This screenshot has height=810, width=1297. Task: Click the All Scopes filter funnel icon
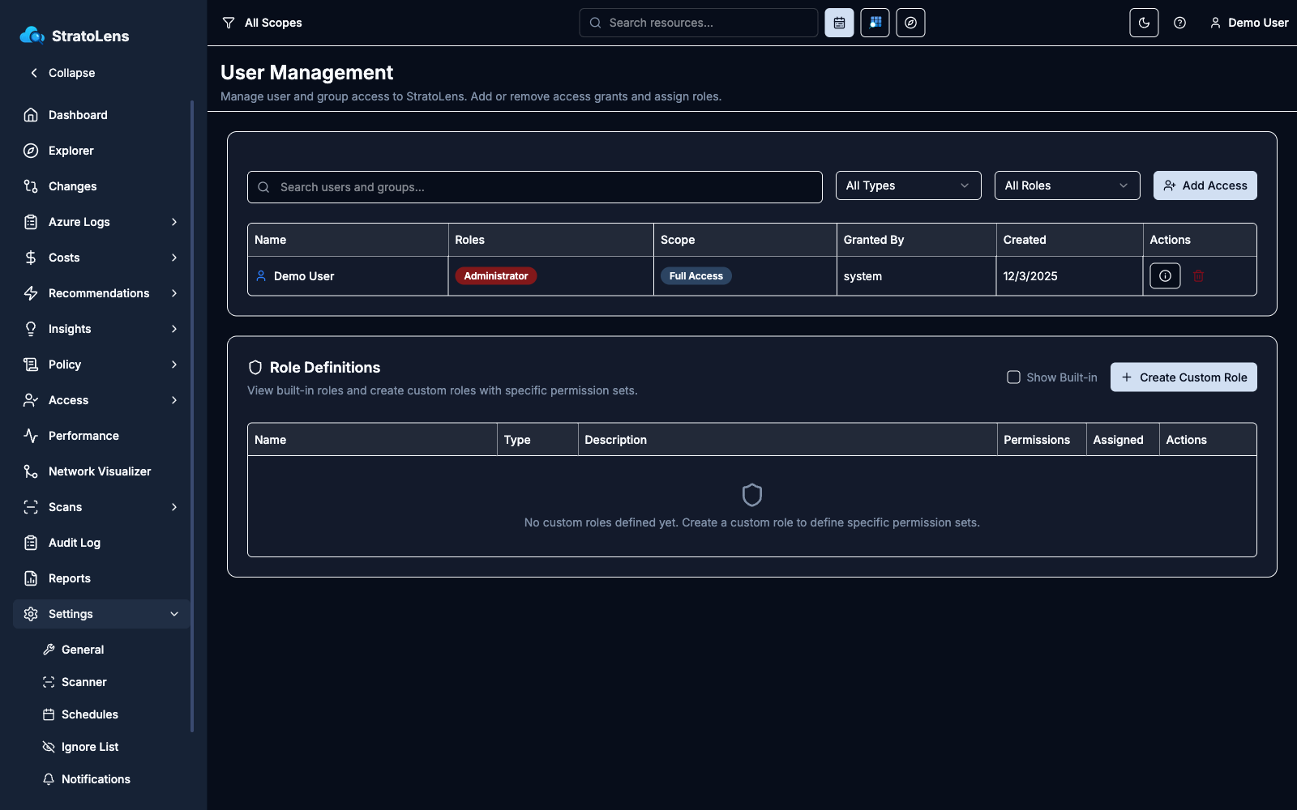click(x=229, y=23)
